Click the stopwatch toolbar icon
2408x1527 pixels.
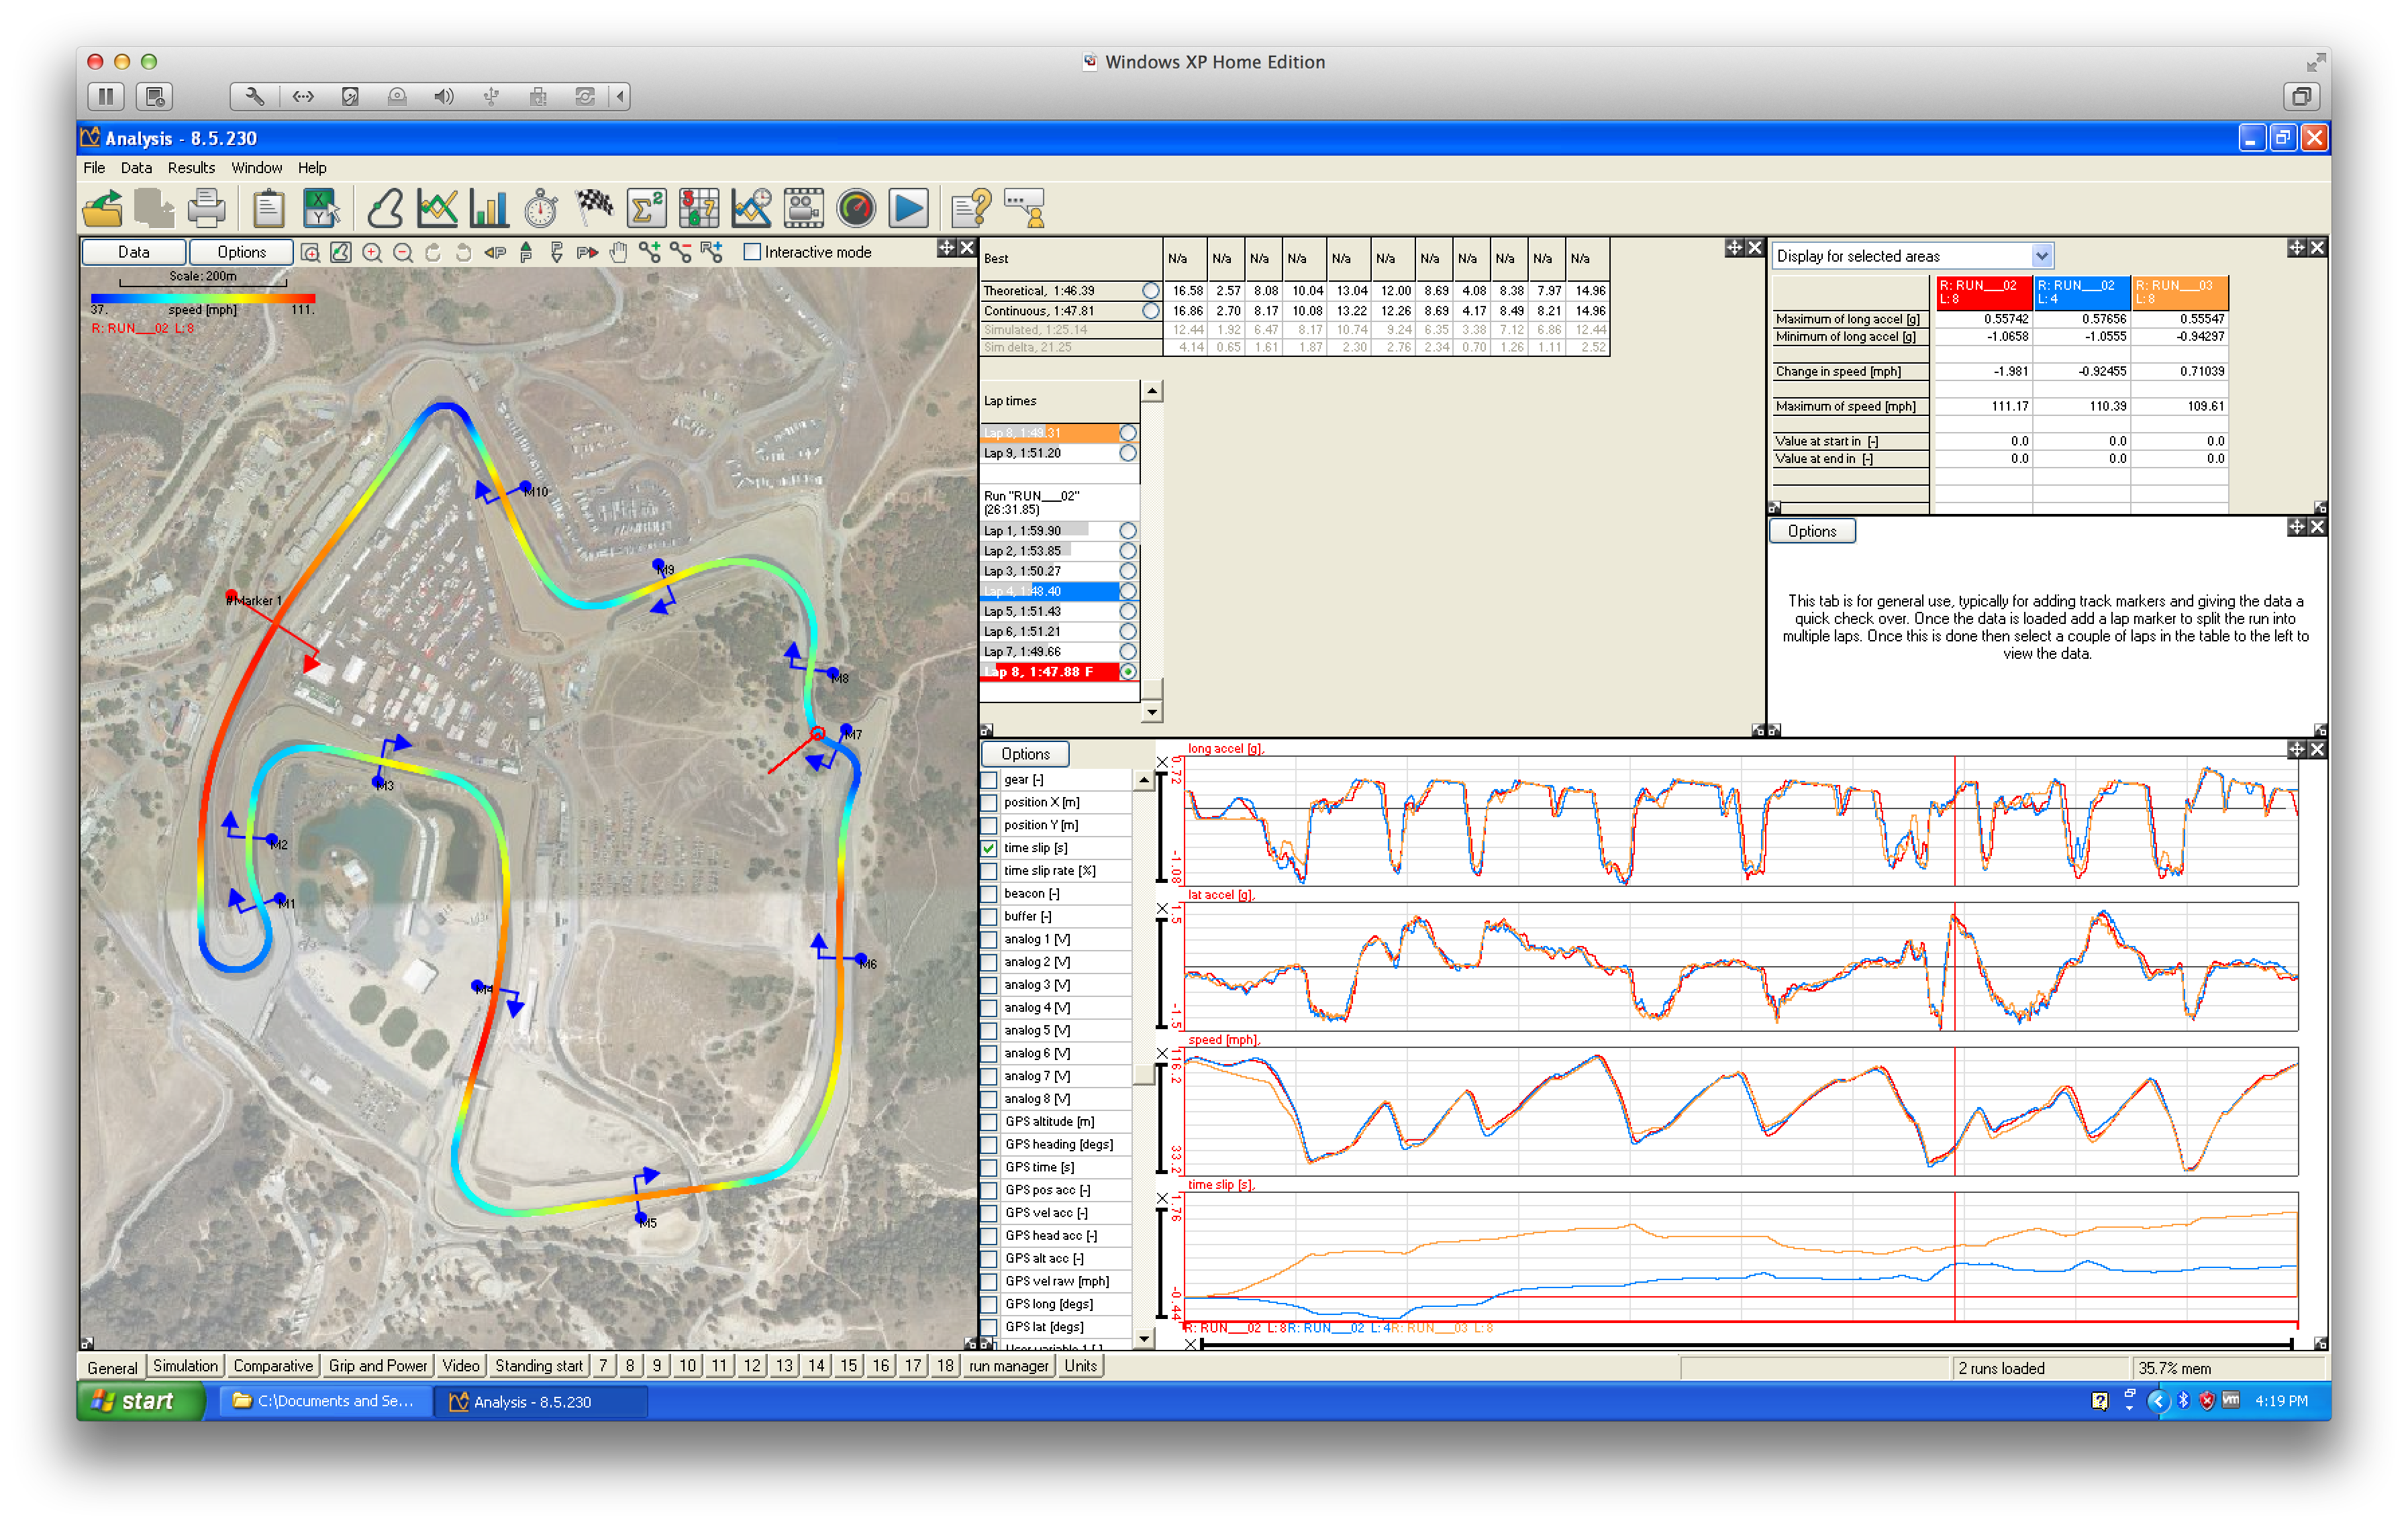coord(541,209)
